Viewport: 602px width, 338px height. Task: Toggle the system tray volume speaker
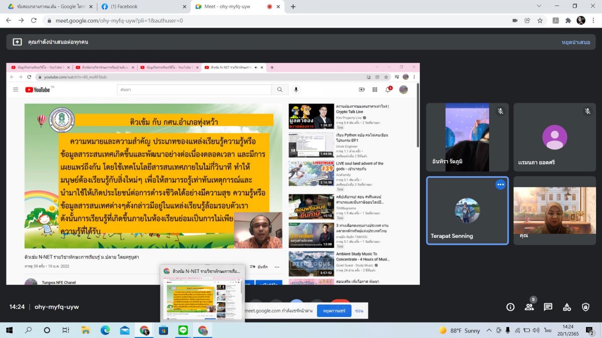pyautogui.click(x=535, y=330)
